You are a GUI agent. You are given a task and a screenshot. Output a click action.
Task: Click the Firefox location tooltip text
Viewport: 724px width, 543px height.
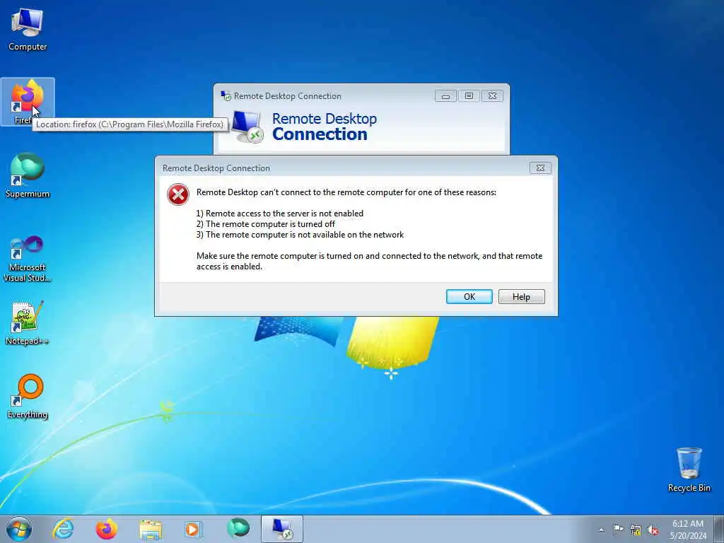coord(130,124)
